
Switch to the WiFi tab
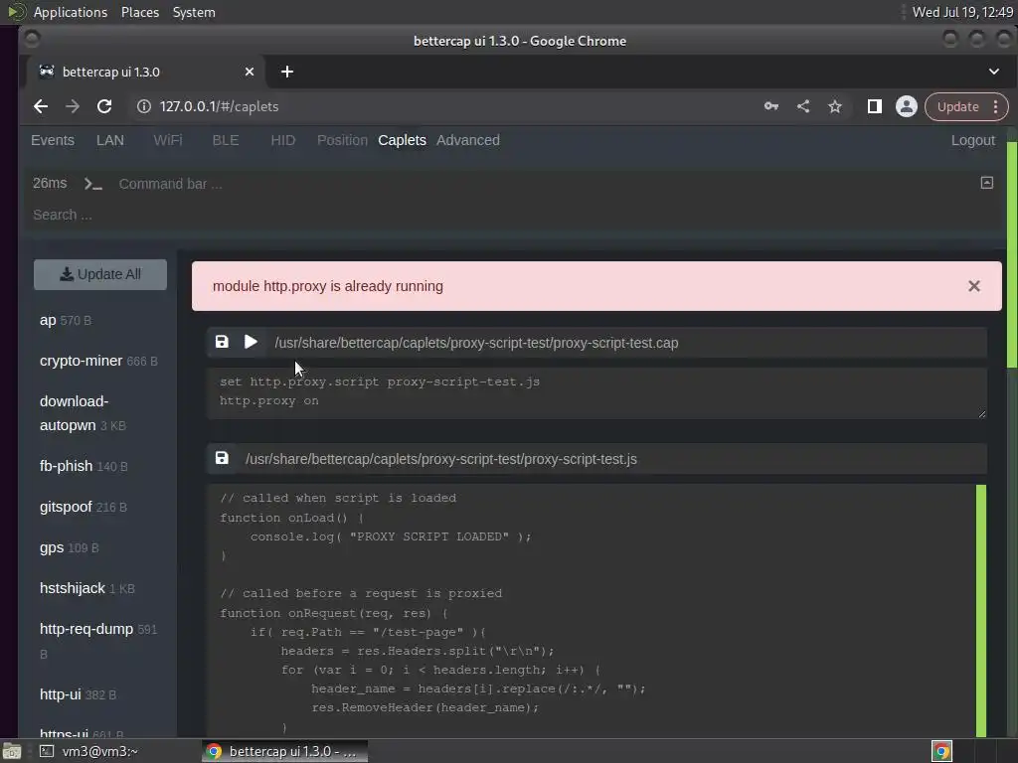click(x=167, y=140)
